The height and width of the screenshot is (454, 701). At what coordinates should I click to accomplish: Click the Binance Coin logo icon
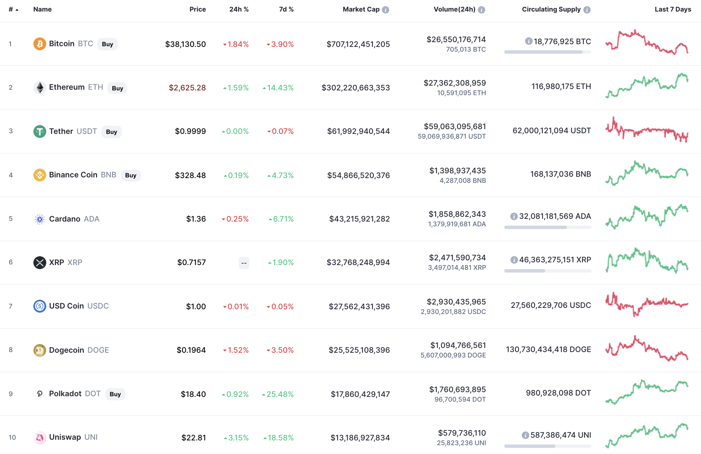click(x=39, y=175)
